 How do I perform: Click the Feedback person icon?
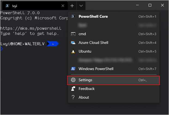click(x=73, y=89)
